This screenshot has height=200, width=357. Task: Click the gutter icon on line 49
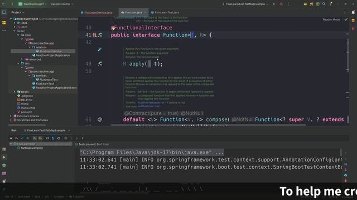(x=100, y=64)
